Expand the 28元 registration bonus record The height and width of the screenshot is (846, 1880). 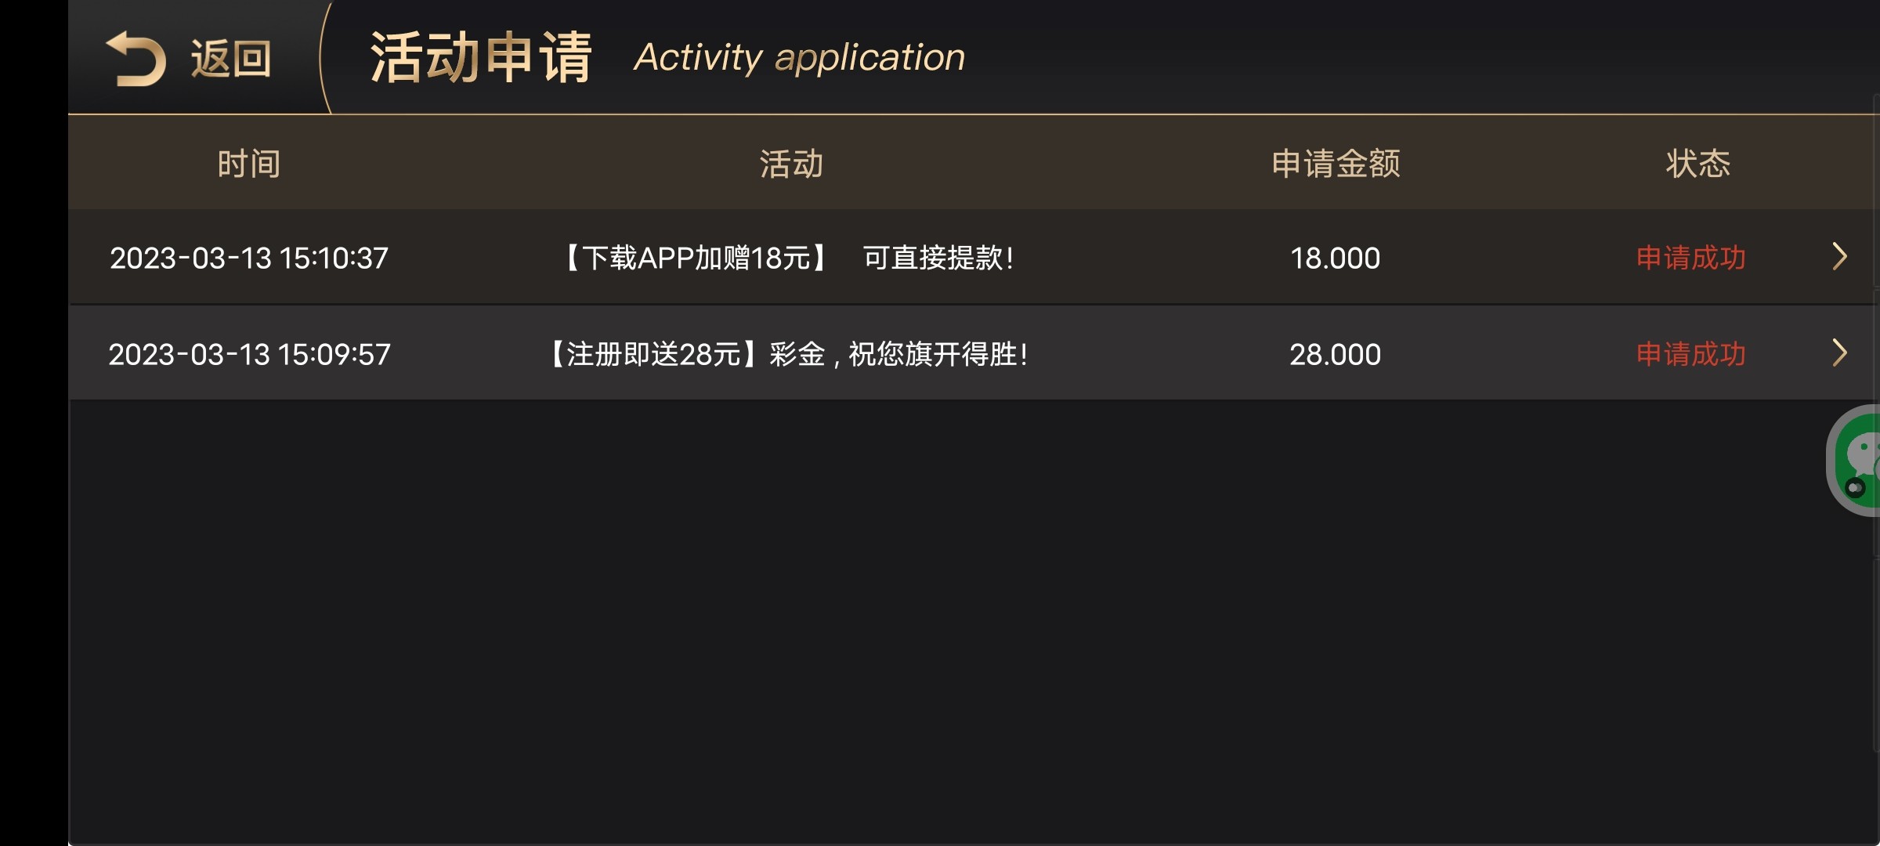pyautogui.click(x=1840, y=352)
